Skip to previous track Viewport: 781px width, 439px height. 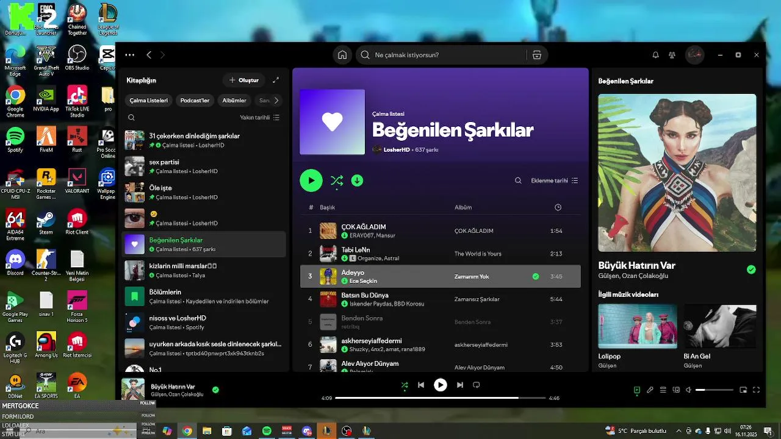click(x=421, y=385)
